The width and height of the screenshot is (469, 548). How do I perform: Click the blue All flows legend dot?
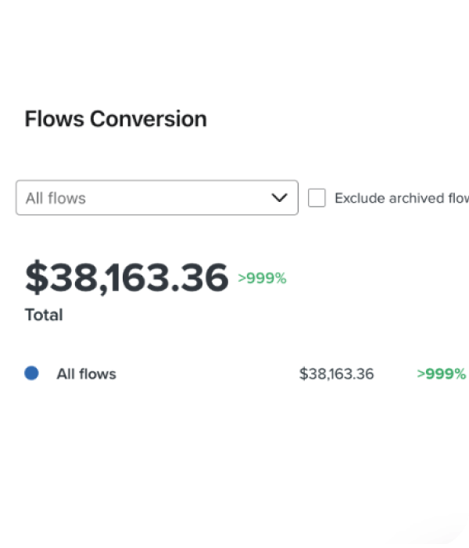[31, 373]
